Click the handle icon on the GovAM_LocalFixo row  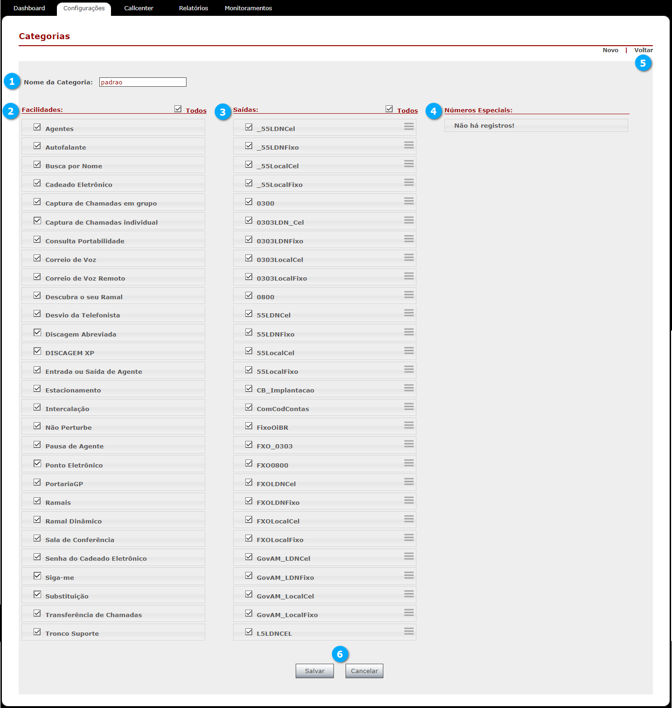point(409,612)
